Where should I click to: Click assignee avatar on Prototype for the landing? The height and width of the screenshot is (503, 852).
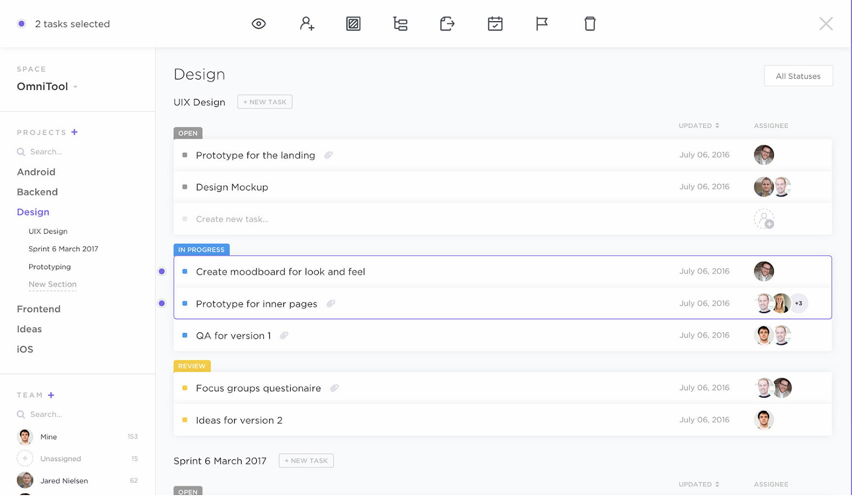[764, 155]
